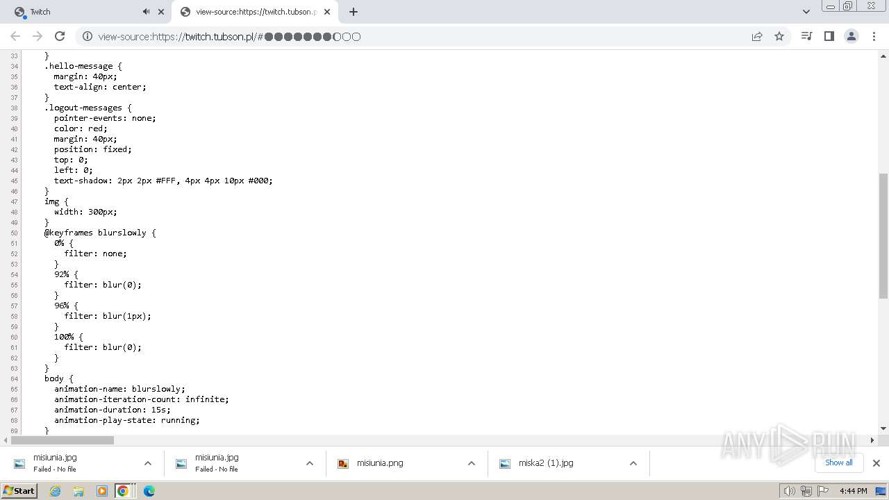
Task: Click the text-shadow CSS line
Action: pos(163,181)
